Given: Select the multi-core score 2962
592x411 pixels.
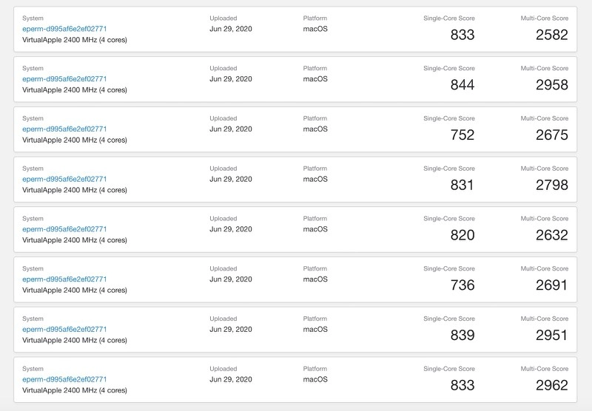Looking at the screenshot, I should pos(551,386).
